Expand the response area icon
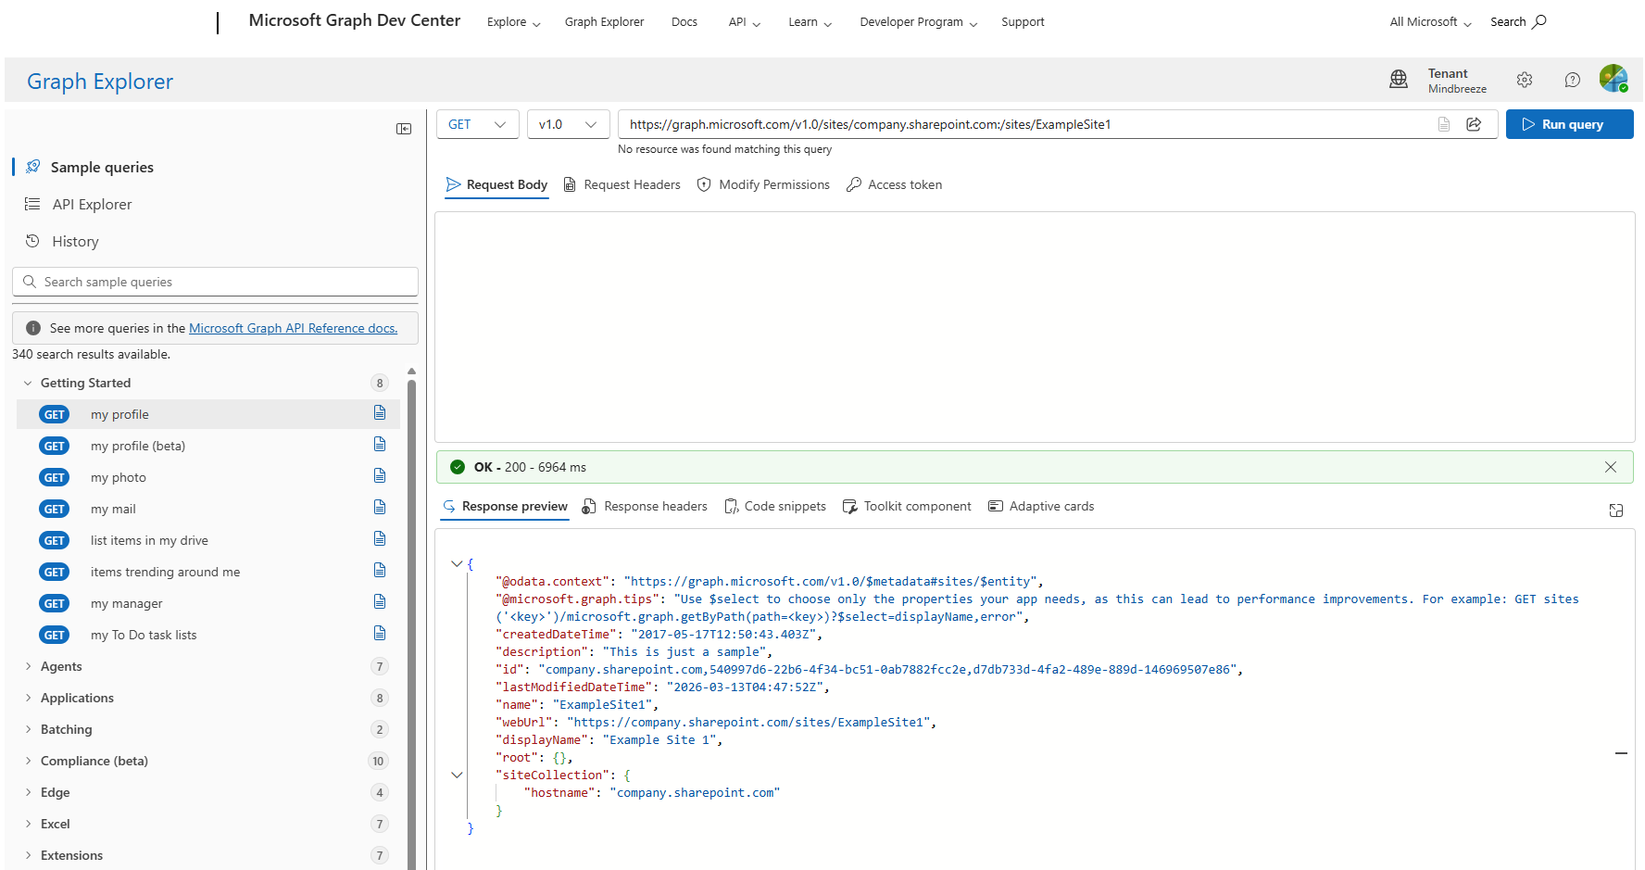 click(x=1616, y=511)
